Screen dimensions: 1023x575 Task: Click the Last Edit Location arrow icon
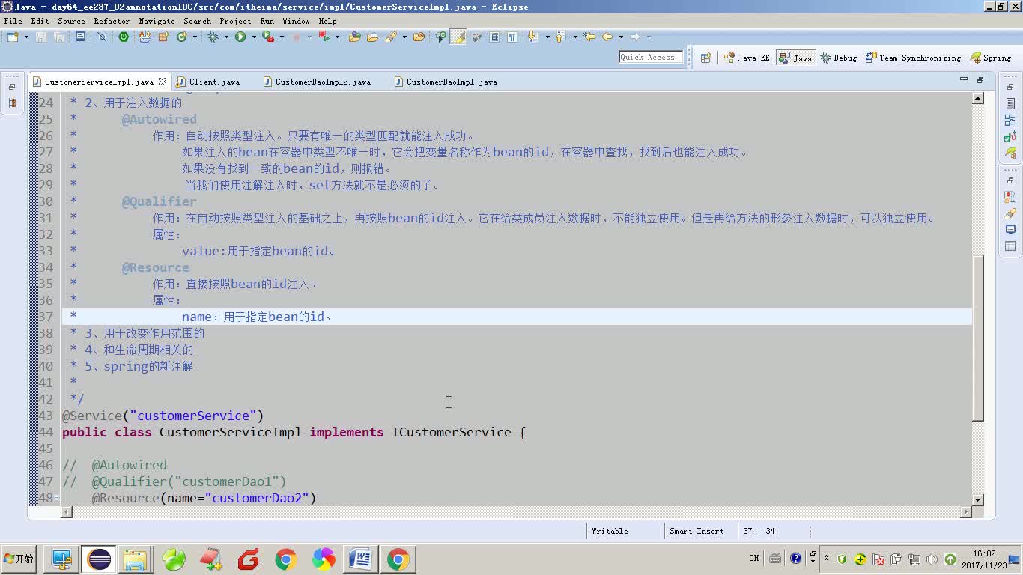[589, 37]
